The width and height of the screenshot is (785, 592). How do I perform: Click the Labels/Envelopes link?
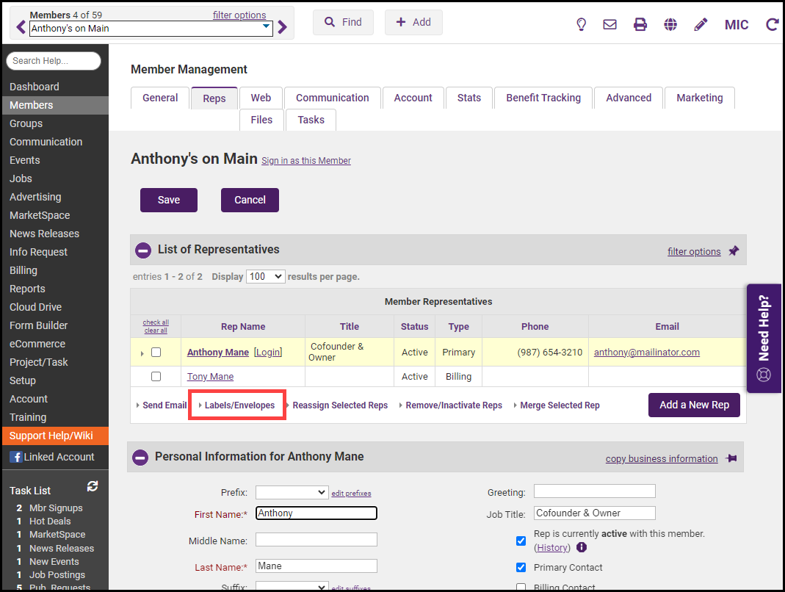coord(239,405)
